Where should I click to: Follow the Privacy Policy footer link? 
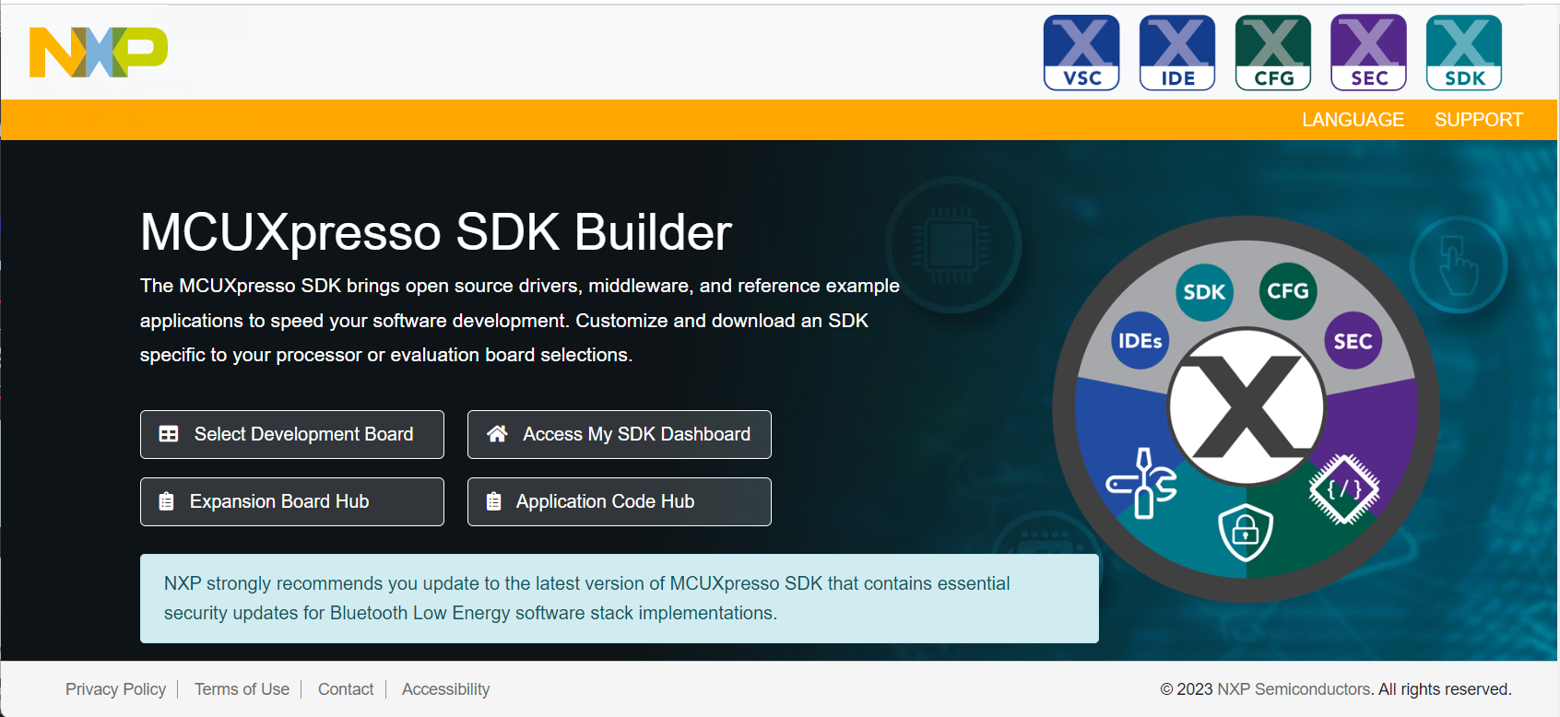(x=115, y=689)
